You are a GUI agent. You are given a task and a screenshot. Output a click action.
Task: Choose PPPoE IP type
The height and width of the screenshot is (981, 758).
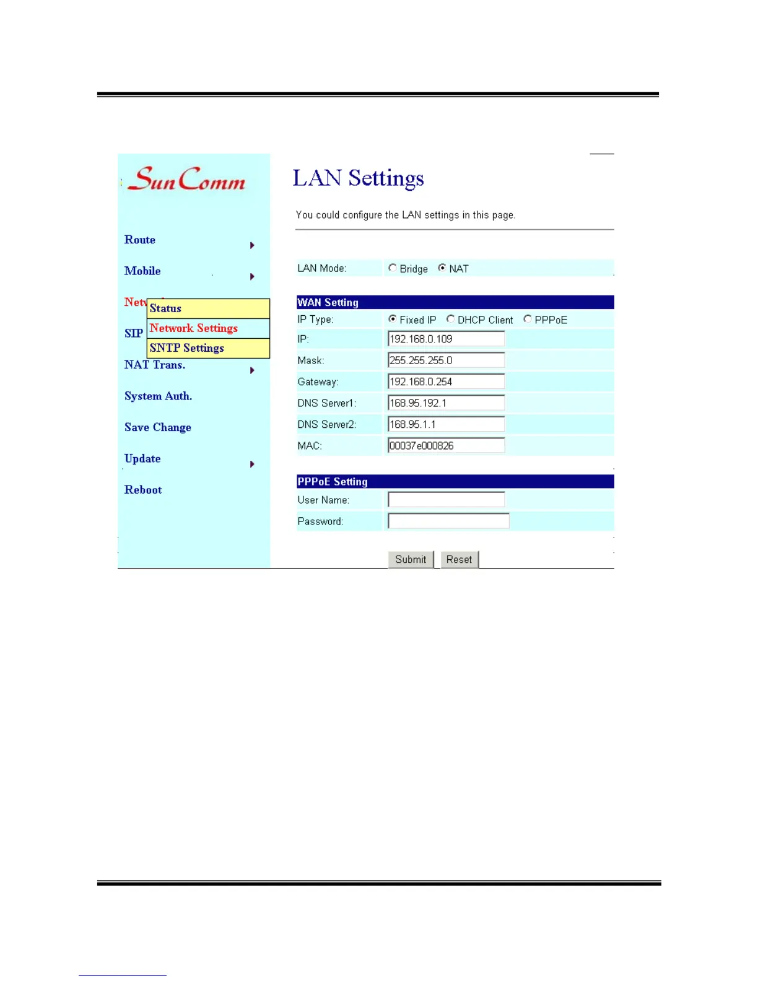point(528,319)
